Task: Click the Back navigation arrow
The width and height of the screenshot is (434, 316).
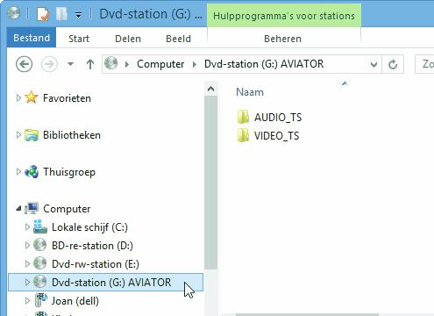Action: coord(24,64)
